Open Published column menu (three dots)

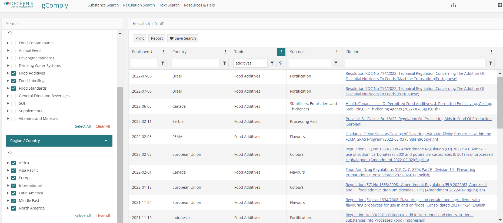[x=164, y=52]
